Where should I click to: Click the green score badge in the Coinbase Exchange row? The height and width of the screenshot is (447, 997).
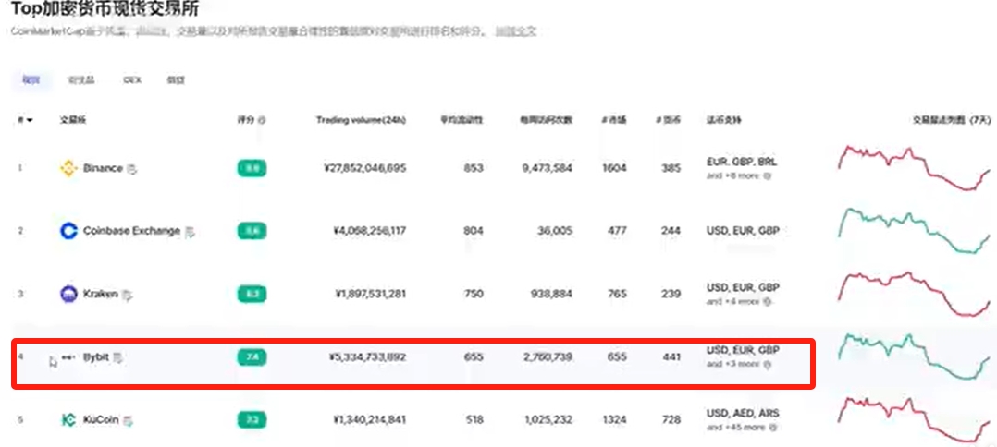252,231
